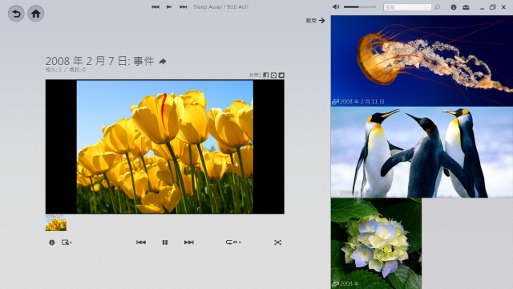Open the toolbox icon in title bar
The image size is (513, 289).
point(466,7)
